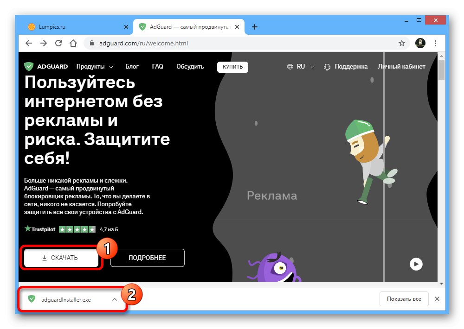Click the forward navigation arrow
The image size is (464, 329).
click(x=44, y=43)
